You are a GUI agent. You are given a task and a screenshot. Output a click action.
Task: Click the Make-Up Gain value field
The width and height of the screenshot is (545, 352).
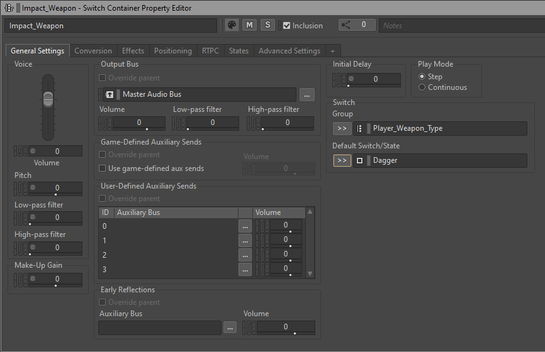(x=55, y=279)
